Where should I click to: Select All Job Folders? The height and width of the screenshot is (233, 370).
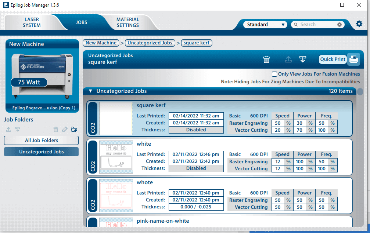[41, 140]
